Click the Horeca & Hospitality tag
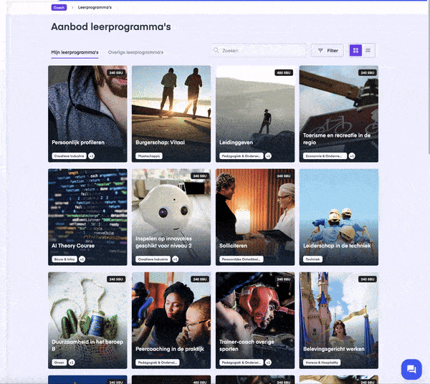 (x=322, y=363)
